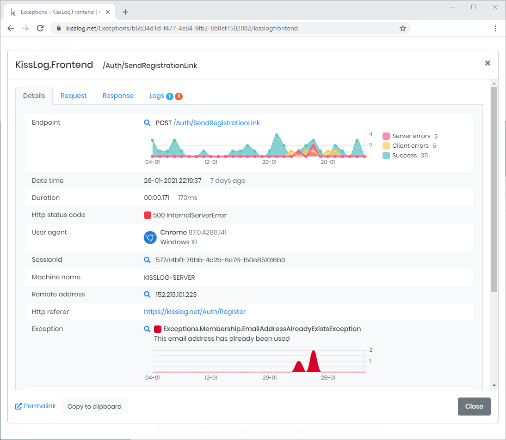Click the Copy to clipboard button
The height and width of the screenshot is (440, 506).
[x=94, y=406]
